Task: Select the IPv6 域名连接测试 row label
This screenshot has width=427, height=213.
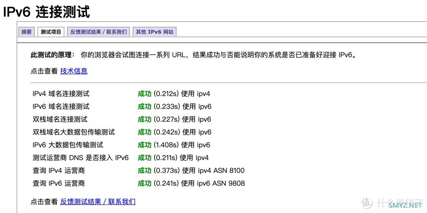Action: pos(61,107)
